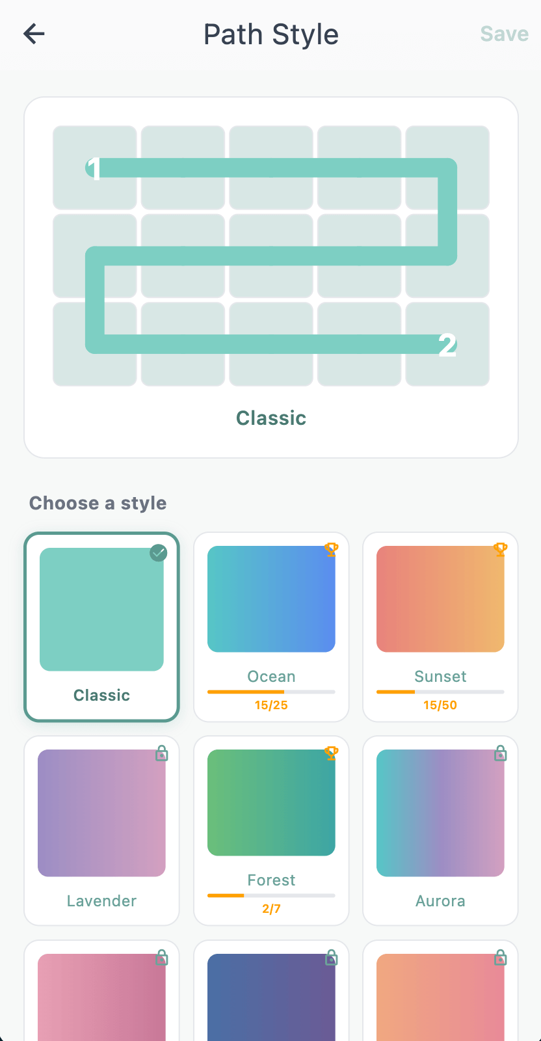
Task: Pick the Forest gradient swatch
Action: (271, 802)
